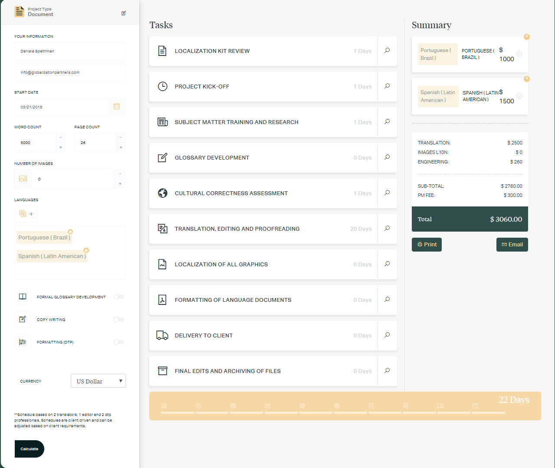Open the US Dollar currency dropdown
The image size is (555, 468).
click(x=98, y=381)
